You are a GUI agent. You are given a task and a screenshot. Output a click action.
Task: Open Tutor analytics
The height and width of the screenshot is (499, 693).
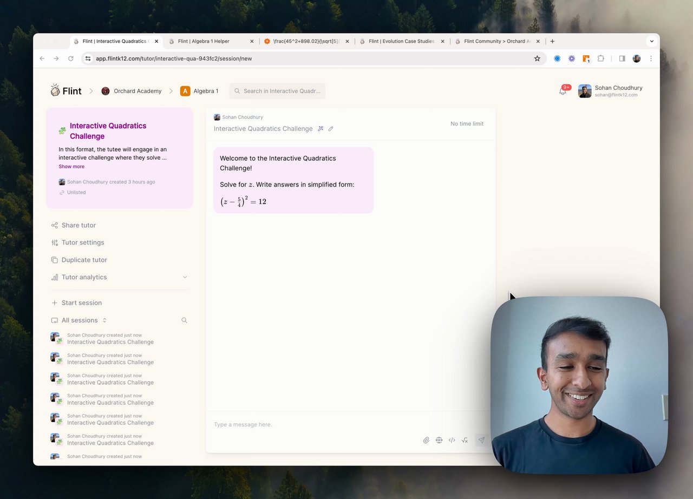[84, 277]
